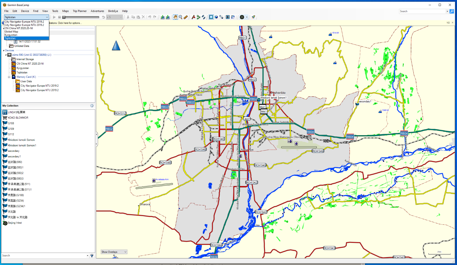Open the Maps menu
The width and height of the screenshot is (457, 265).
point(65,11)
